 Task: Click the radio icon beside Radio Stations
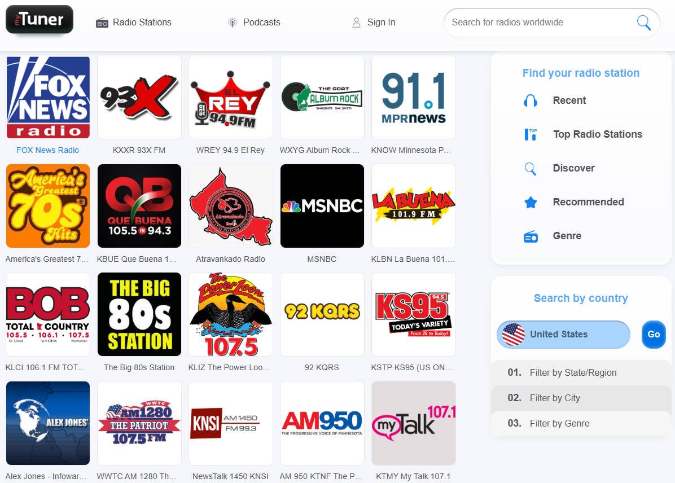coord(102,23)
